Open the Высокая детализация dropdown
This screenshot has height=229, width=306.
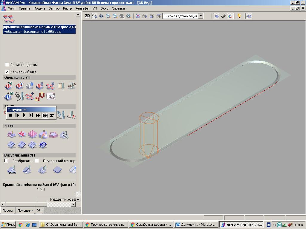click(x=201, y=16)
